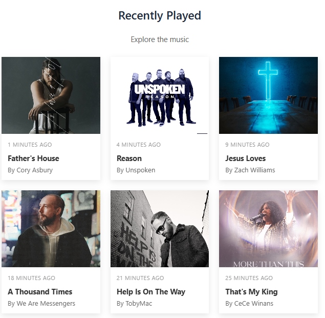Click Help Is On The Way artwork
325x318 pixels.
[160, 229]
